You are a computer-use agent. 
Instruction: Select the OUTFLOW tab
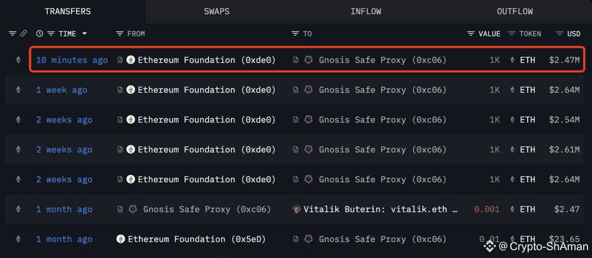[515, 12]
